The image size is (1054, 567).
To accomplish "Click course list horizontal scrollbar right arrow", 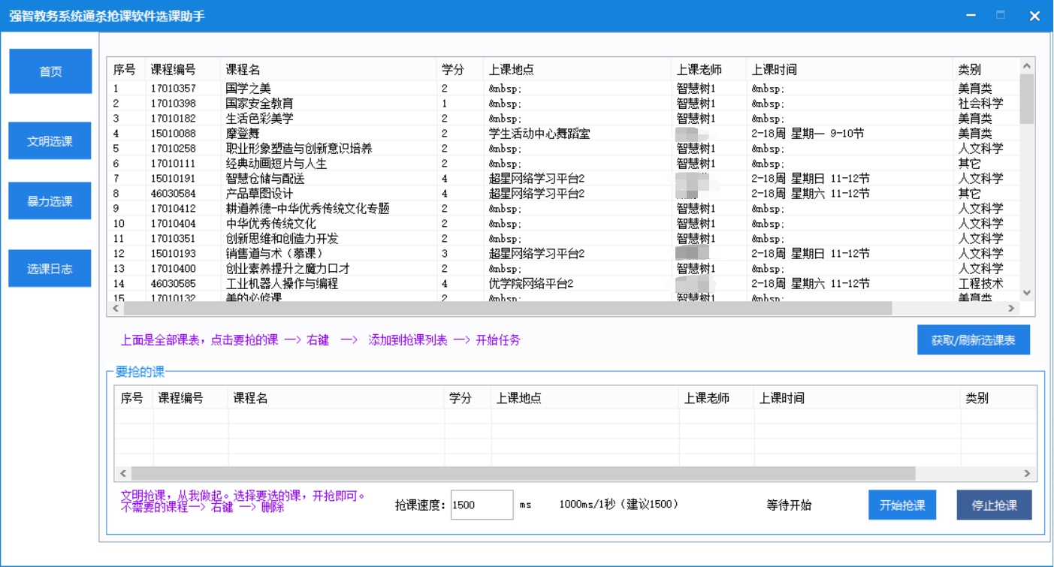I will (x=1012, y=309).
